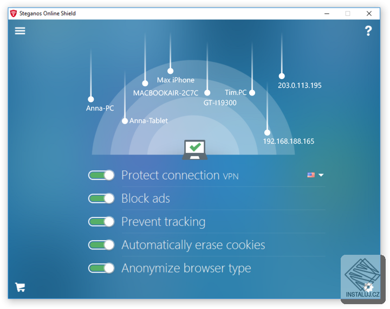This screenshot has height=309, width=390.
Task: Switch off Anonymize browser type
Action: click(101, 268)
